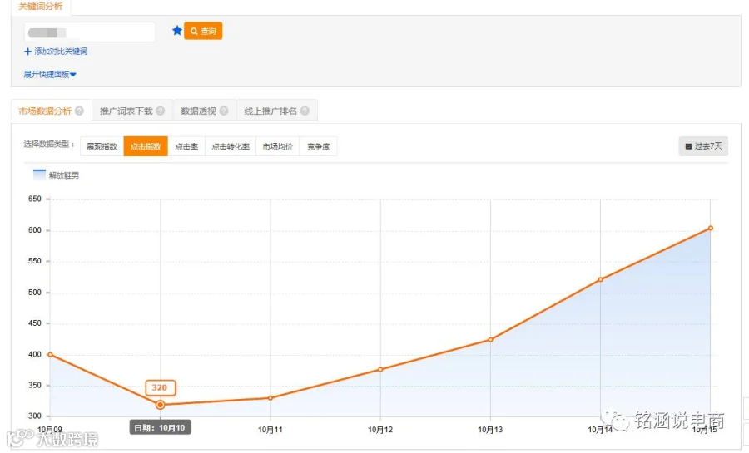
Task: Expand the 展开快捷面板 quick panel
Action: (x=50, y=74)
